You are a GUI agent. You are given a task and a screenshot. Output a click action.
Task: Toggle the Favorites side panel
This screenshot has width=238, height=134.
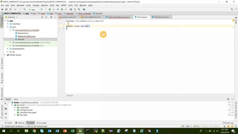pos(2,78)
